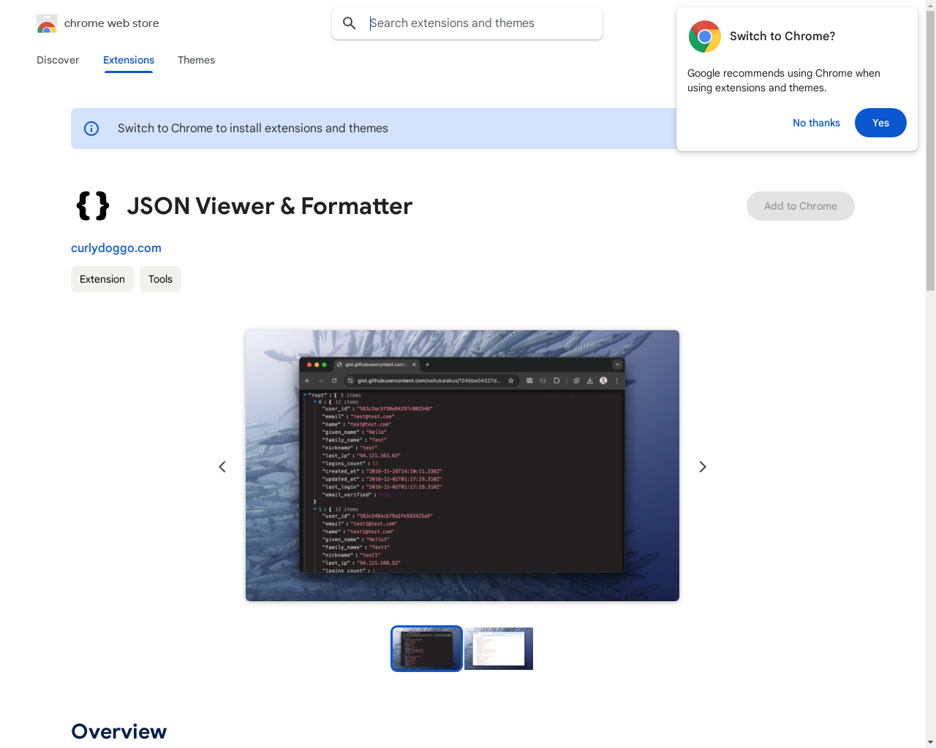Click the Tools category chip
The image size is (936, 748).
tap(160, 279)
